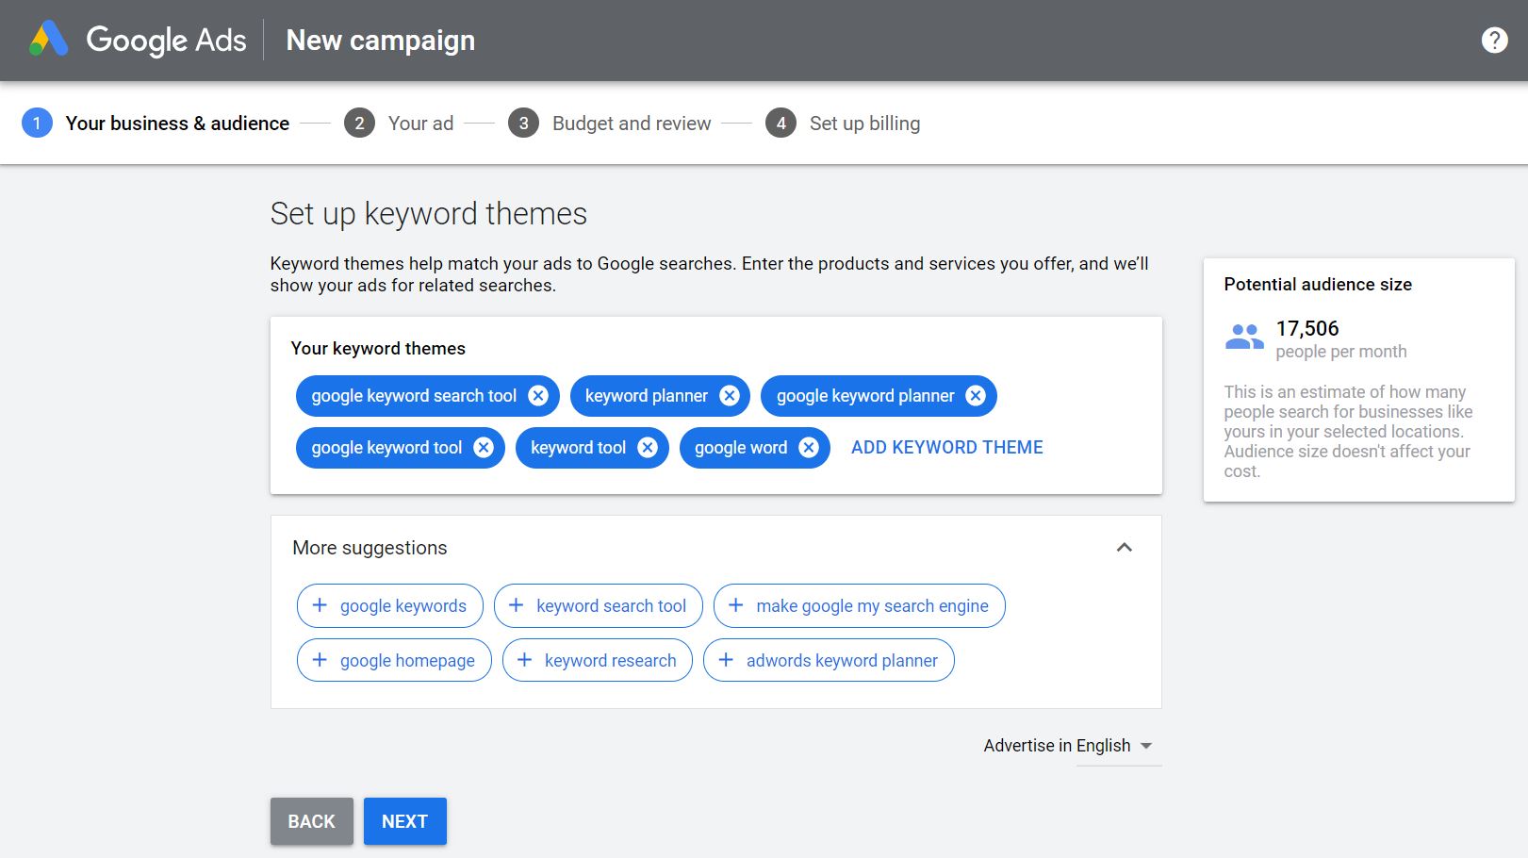1528x858 pixels.
Task: Go to 'Your business & audience' step
Action: click(x=177, y=124)
